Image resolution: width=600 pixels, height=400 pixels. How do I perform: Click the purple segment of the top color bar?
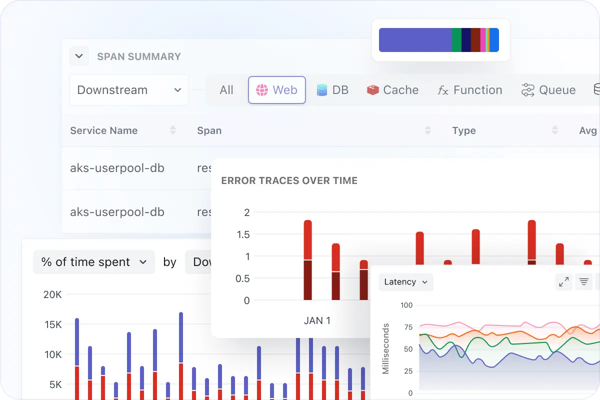(x=415, y=40)
